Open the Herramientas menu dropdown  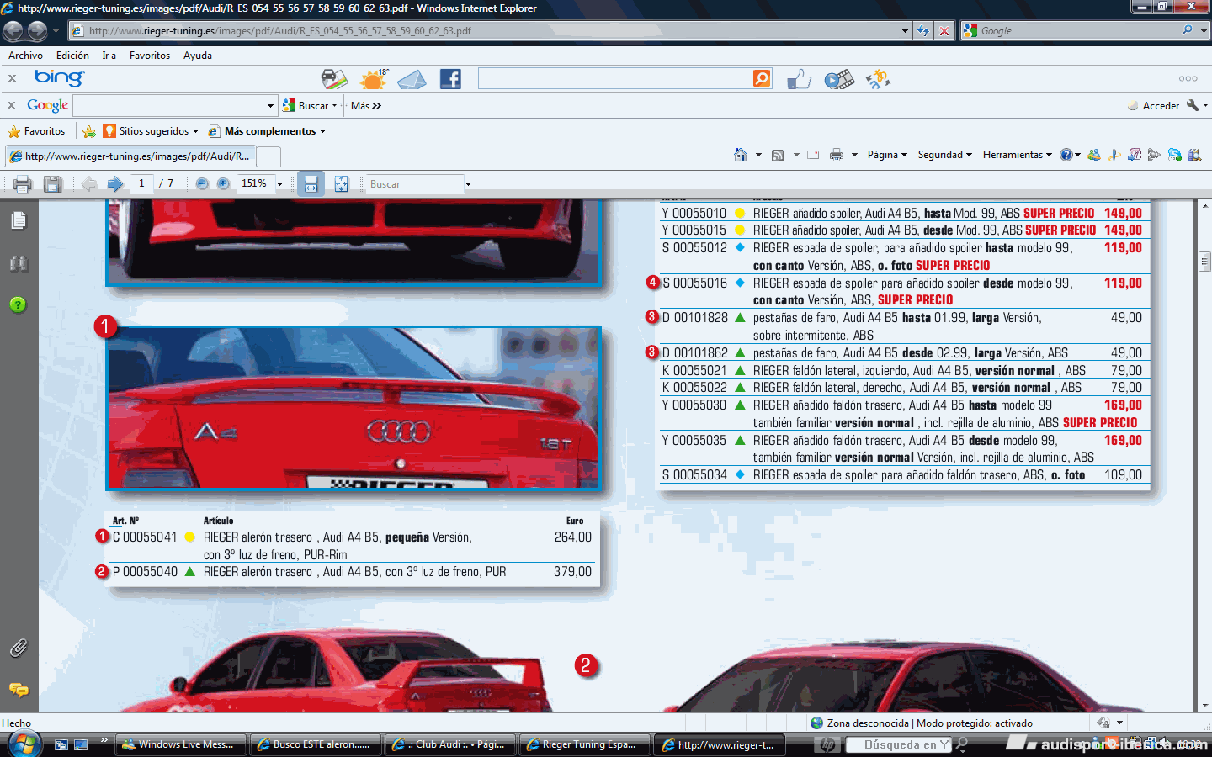pyautogui.click(x=1017, y=155)
